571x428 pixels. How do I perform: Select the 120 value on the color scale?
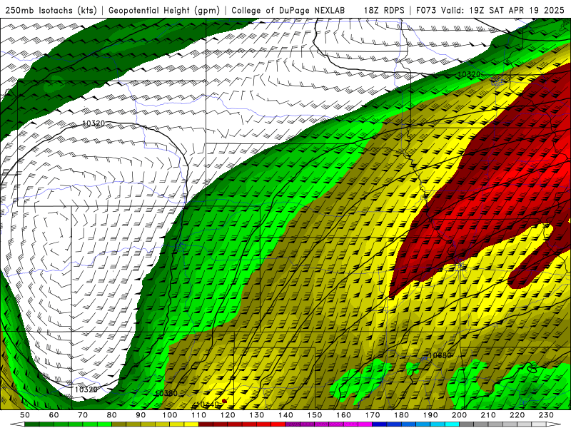228,415
